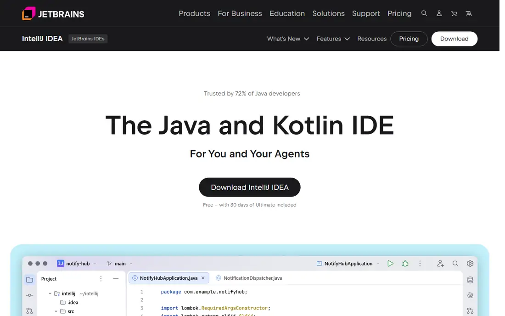Click the IDE search everywhere magnifier
Image resolution: width=505 pixels, height=316 pixels.
[455, 264]
